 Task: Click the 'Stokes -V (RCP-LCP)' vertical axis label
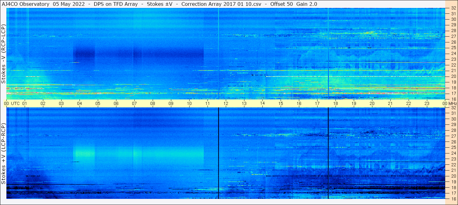pyautogui.click(x=3, y=54)
